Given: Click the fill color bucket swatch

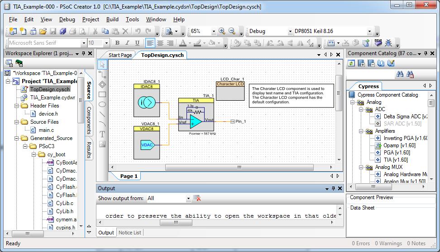Looking at the screenshot, I should [x=212, y=43].
